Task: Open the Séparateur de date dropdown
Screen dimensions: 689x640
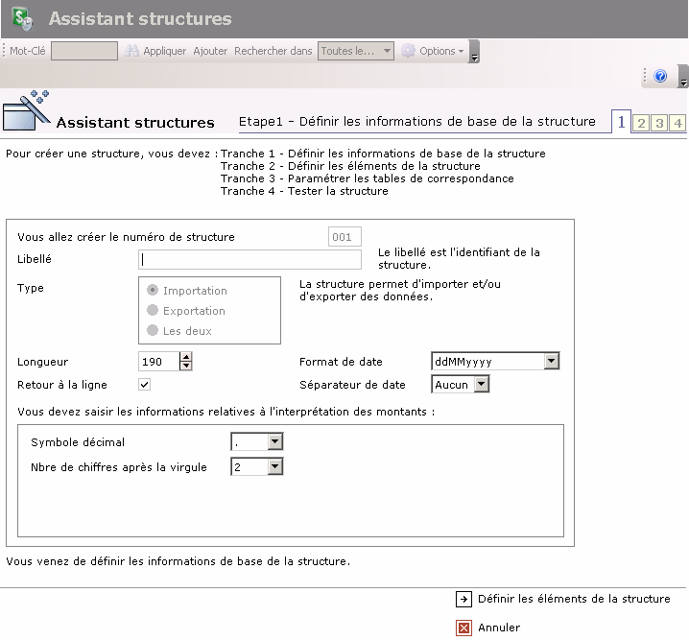Action: [482, 384]
